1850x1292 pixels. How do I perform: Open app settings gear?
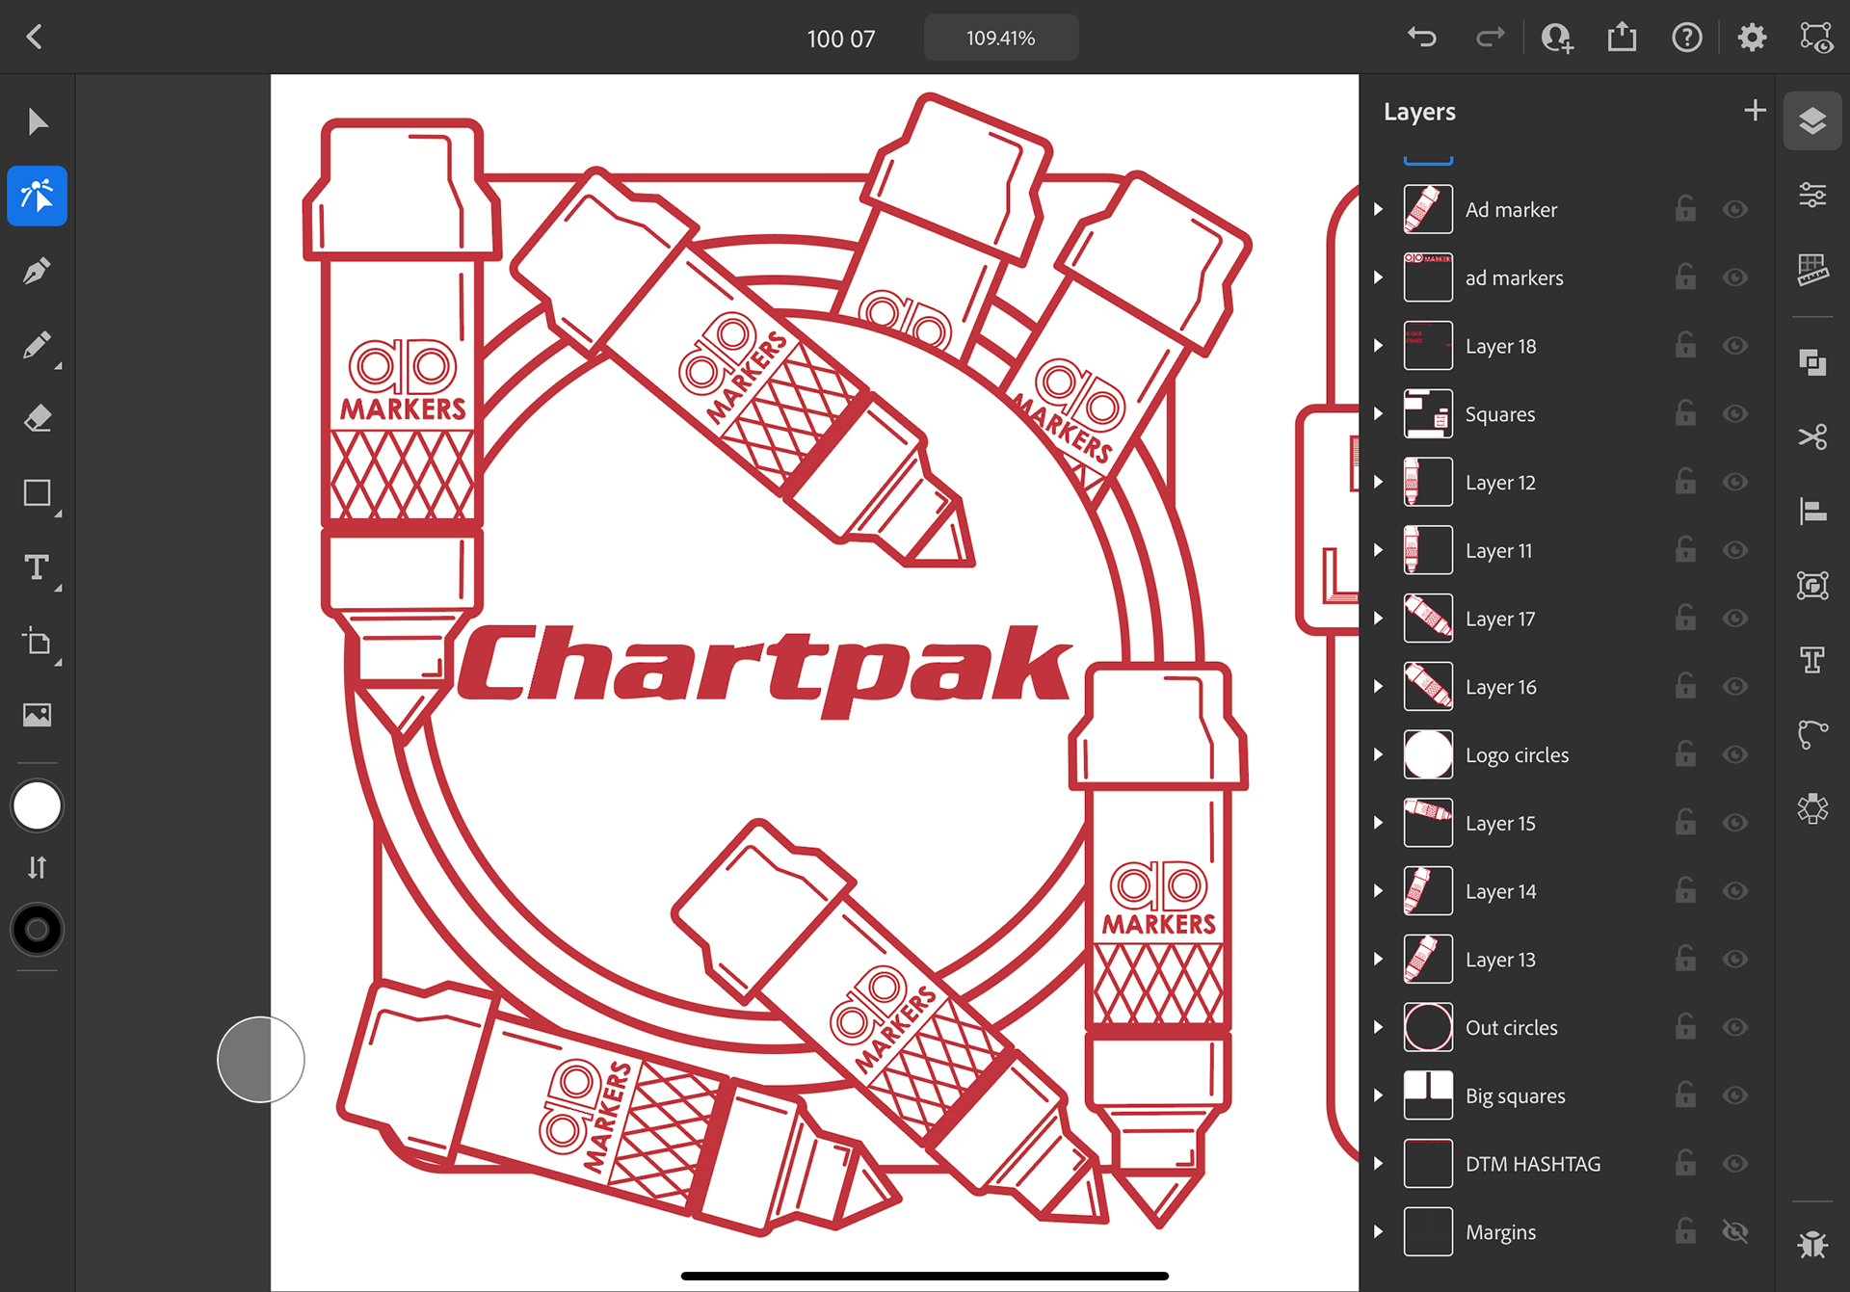coord(1752,38)
